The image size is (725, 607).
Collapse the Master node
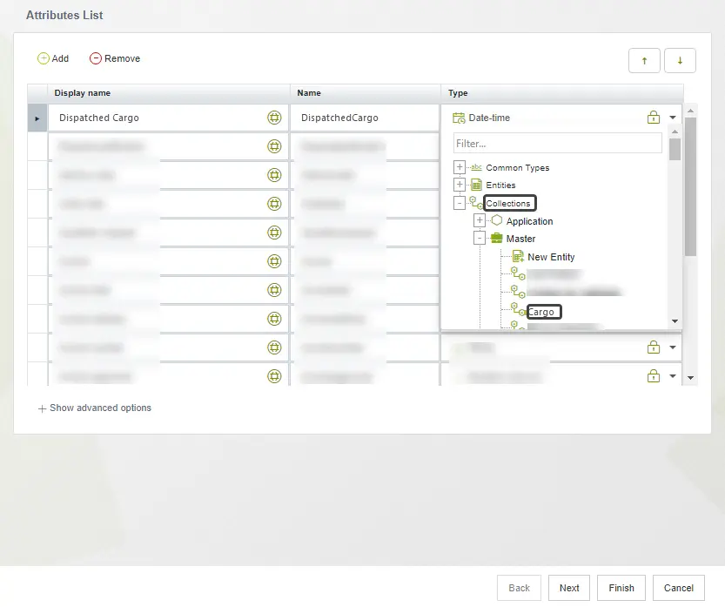point(480,239)
